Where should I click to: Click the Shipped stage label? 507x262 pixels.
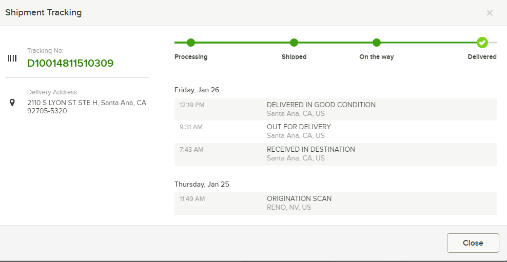coord(294,57)
